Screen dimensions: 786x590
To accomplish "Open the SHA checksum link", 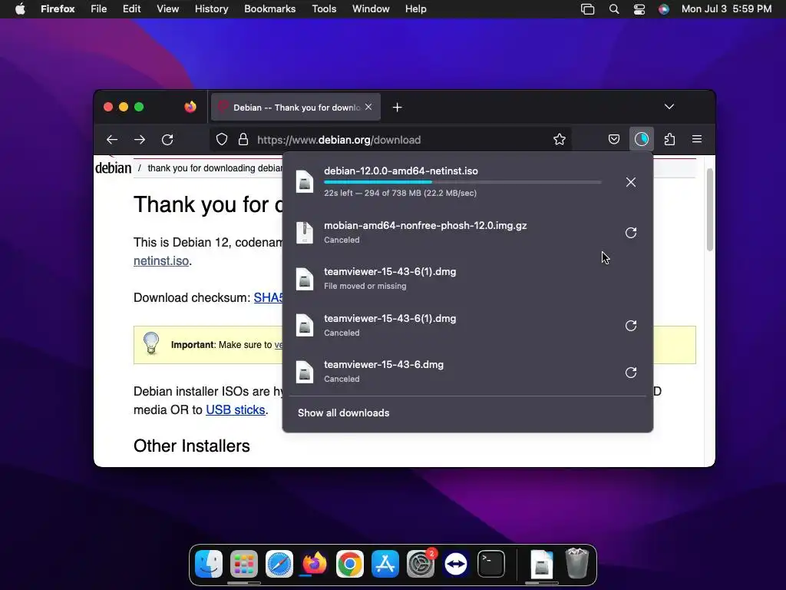I will (x=268, y=297).
